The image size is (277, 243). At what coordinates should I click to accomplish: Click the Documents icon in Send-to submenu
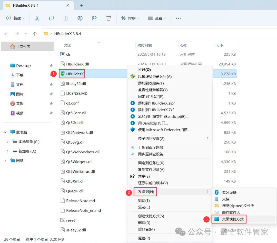point(217,199)
